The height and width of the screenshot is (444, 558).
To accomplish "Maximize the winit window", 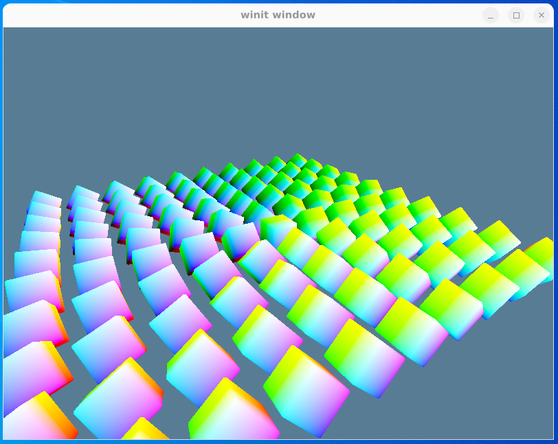I will click(516, 15).
